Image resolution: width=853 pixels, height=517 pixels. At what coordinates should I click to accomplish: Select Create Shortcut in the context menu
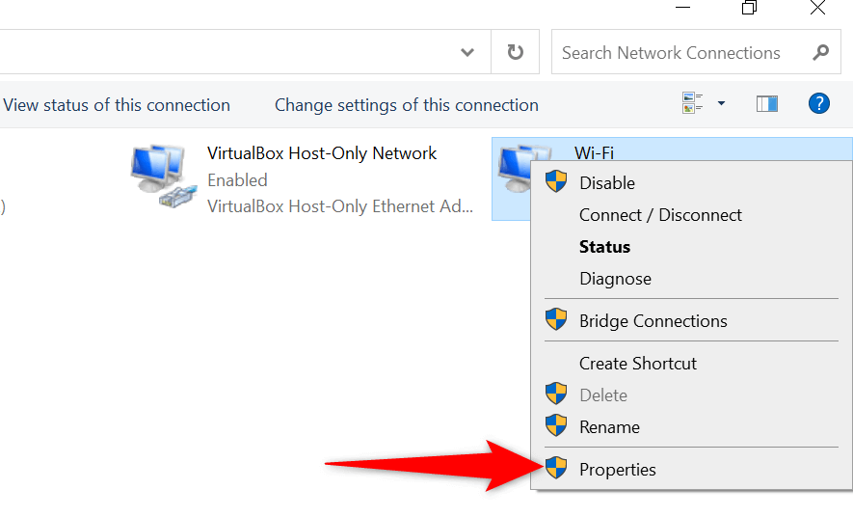pyautogui.click(x=637, y=364)
